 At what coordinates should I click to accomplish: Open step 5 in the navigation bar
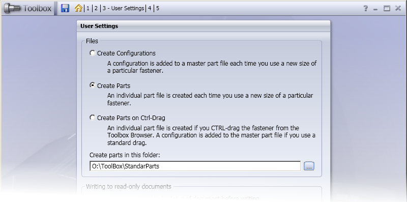tap(158, 8)
